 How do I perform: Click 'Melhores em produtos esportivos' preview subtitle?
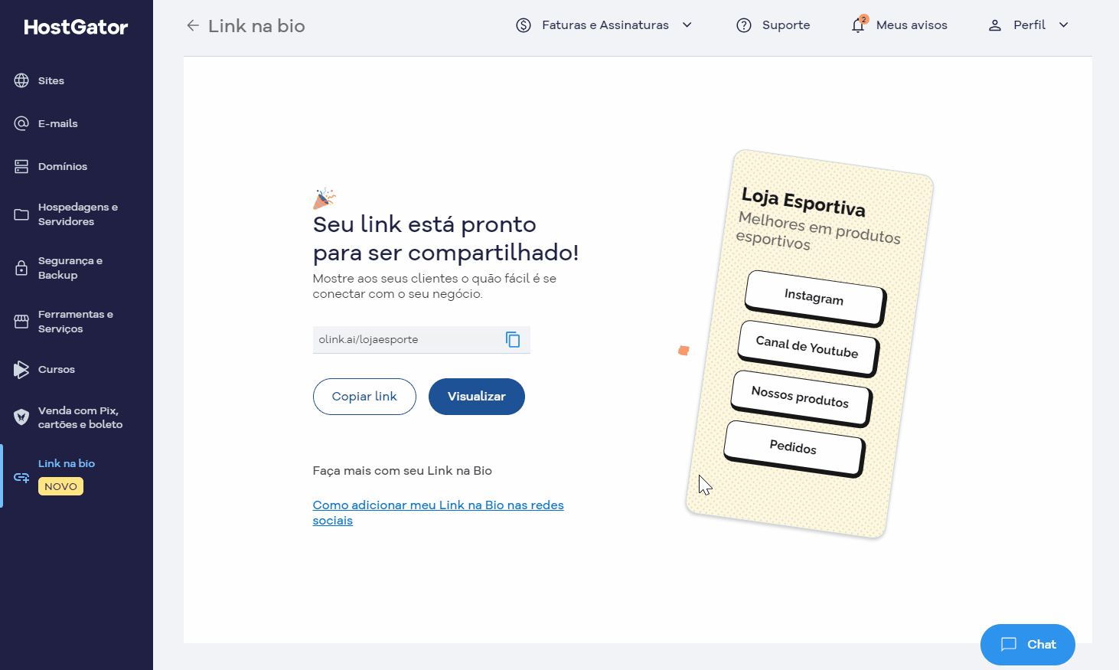[817, 231]
